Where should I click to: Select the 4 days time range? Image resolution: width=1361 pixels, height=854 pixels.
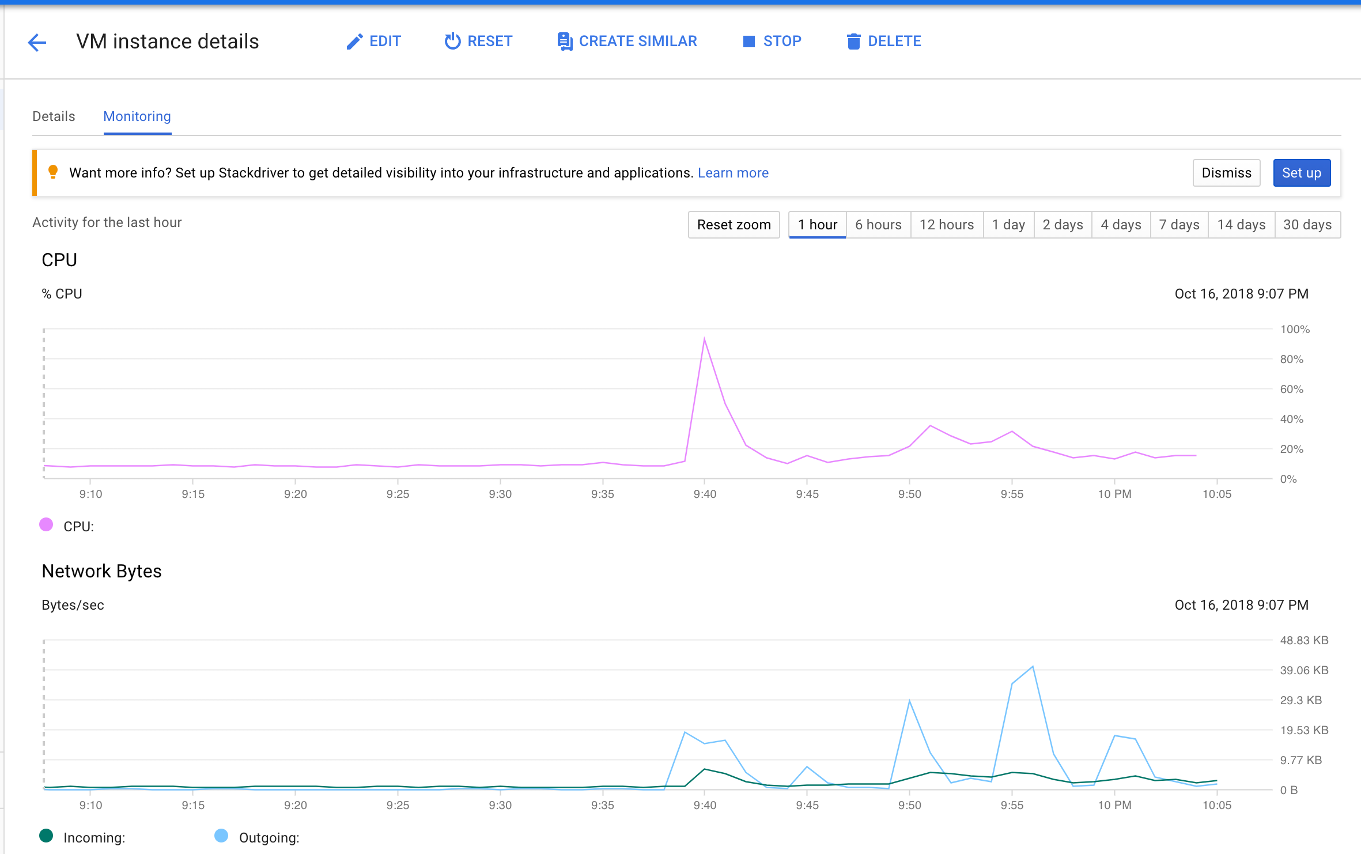click(1121, 225)
